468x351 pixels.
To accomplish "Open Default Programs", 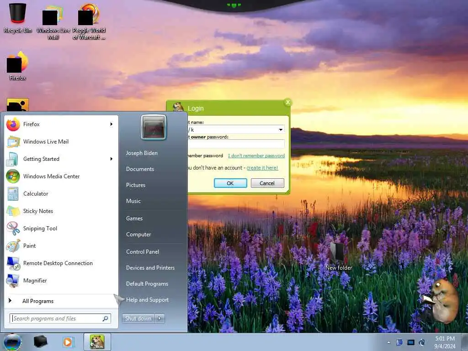I will [147, 284].
